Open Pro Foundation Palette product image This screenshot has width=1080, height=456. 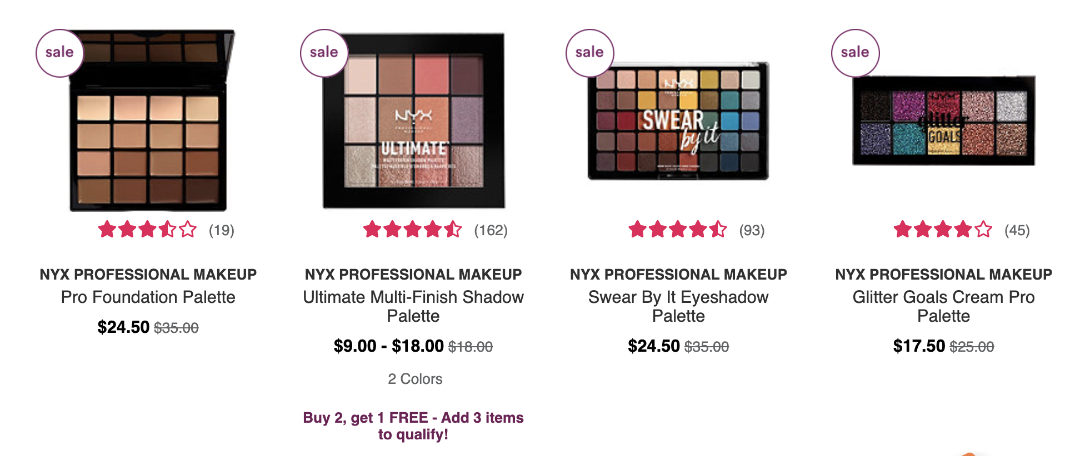point(148,120)
